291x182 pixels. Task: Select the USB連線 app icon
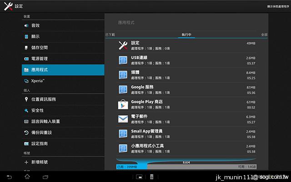pyautogui.click(x=123, y=60)
